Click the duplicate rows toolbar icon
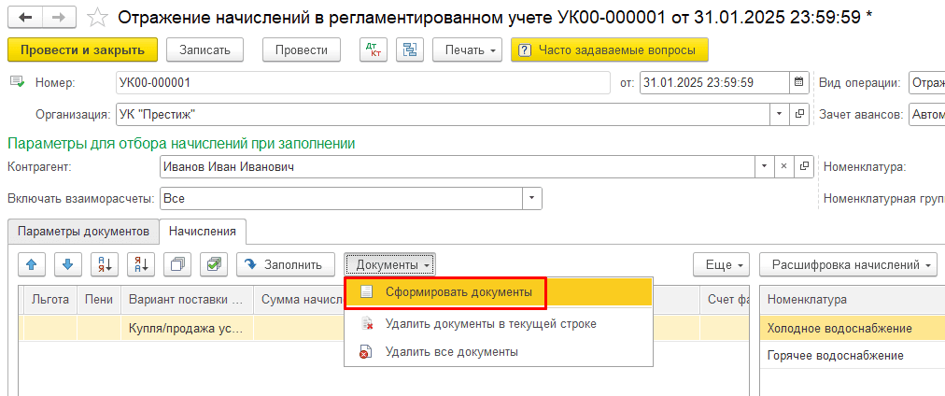 pyautogui.click(x=176, y=265)
